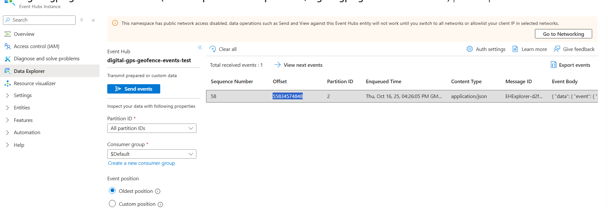The width and height of the screenshot is (607, 209).
Task: Expand the Settings section
Action: point(7,95)
